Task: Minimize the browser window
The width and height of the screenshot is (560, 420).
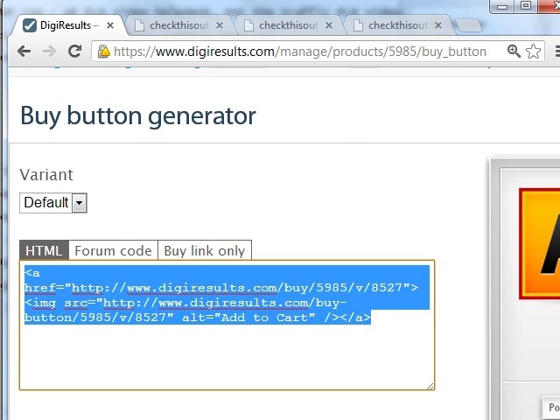Action: click(x=501, y=6)
